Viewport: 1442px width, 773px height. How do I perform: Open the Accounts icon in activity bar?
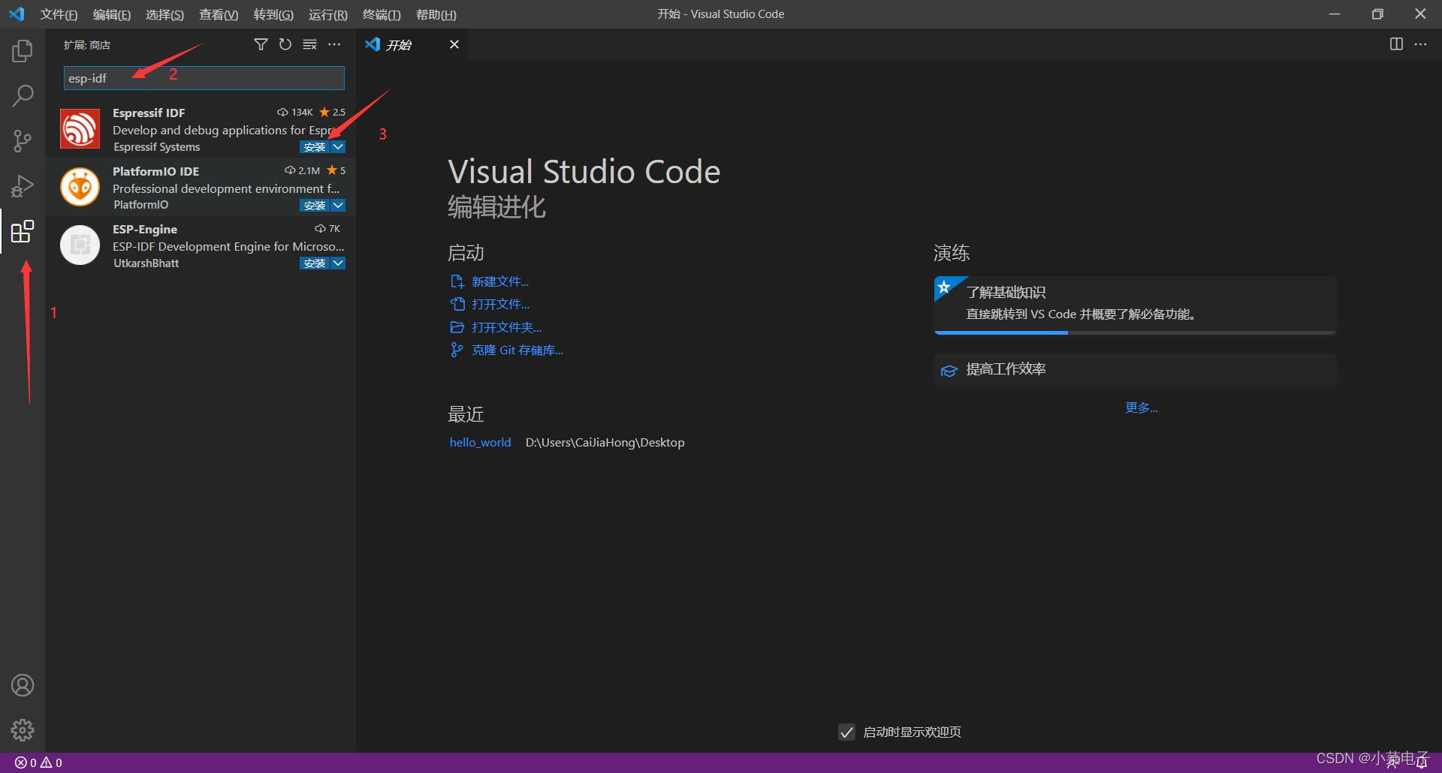pos(23,685)
